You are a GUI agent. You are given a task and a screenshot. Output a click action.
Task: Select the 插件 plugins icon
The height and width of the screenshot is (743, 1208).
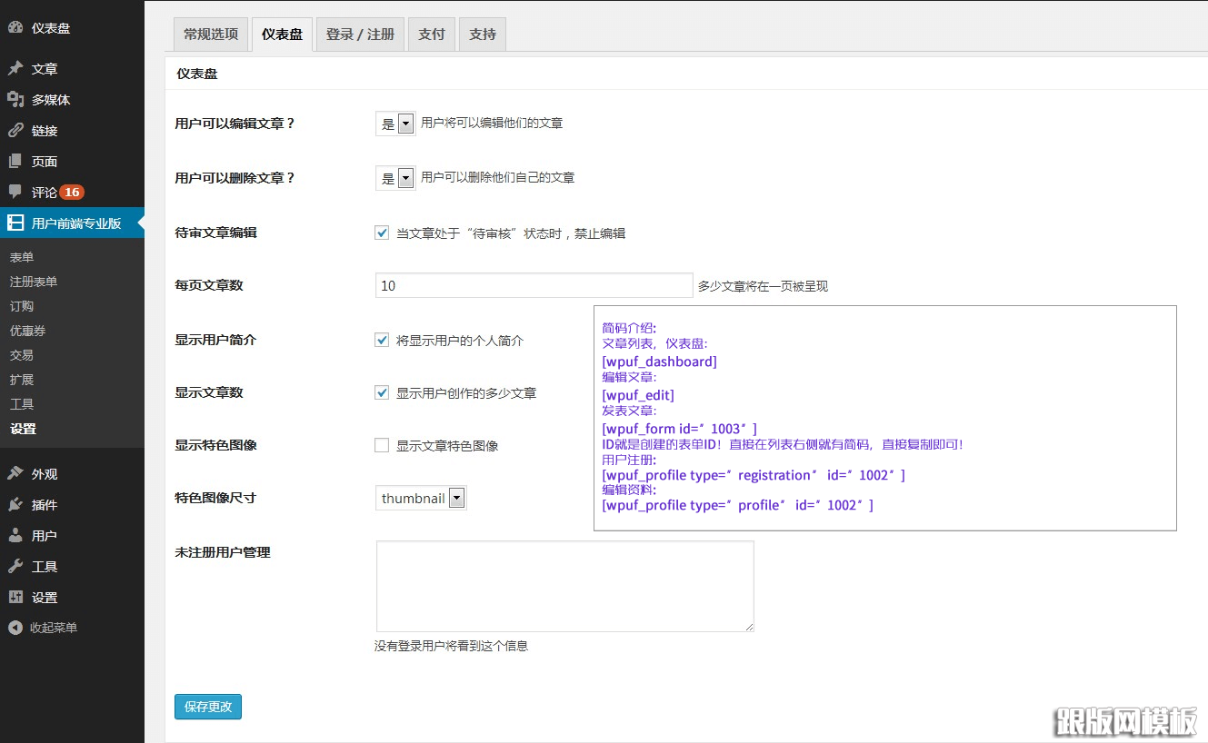(x=20, y=504)
